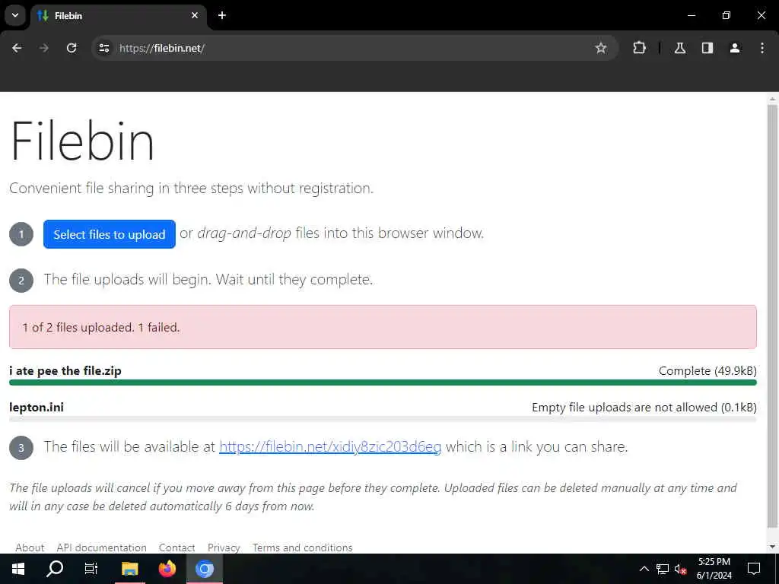The height and width of the screenshot is (584, 779).
Task: Click the '1 of 2 files uploaded' alert
Action: pyautogui.click(x=383, y=327)
